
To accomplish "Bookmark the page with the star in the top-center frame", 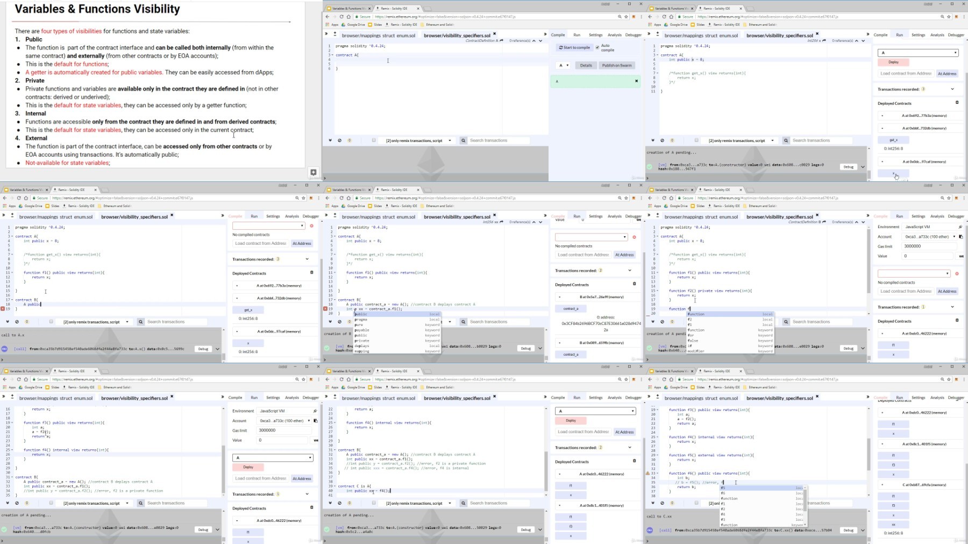I will [626, 17].
